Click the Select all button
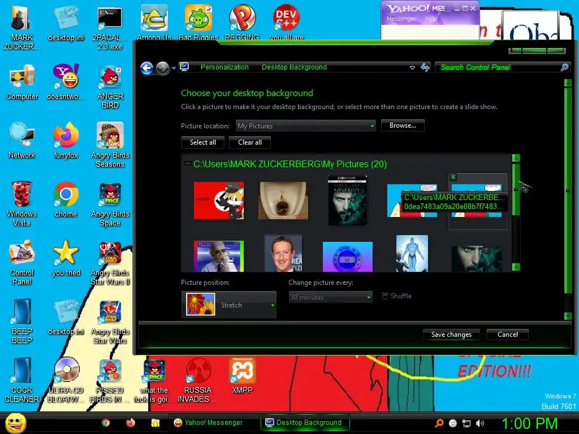 coord(203,142)
